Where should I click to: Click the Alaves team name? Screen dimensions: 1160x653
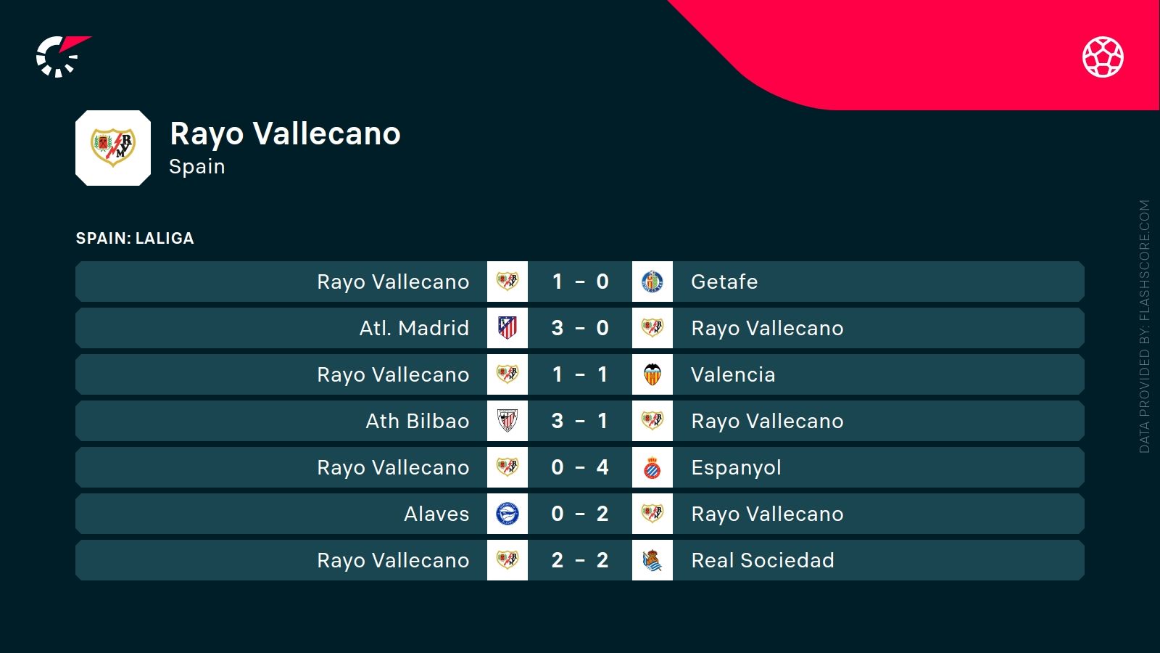436,514
